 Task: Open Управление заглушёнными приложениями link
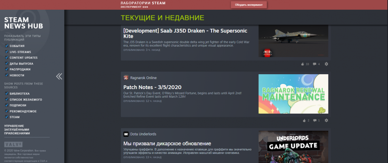17,129
